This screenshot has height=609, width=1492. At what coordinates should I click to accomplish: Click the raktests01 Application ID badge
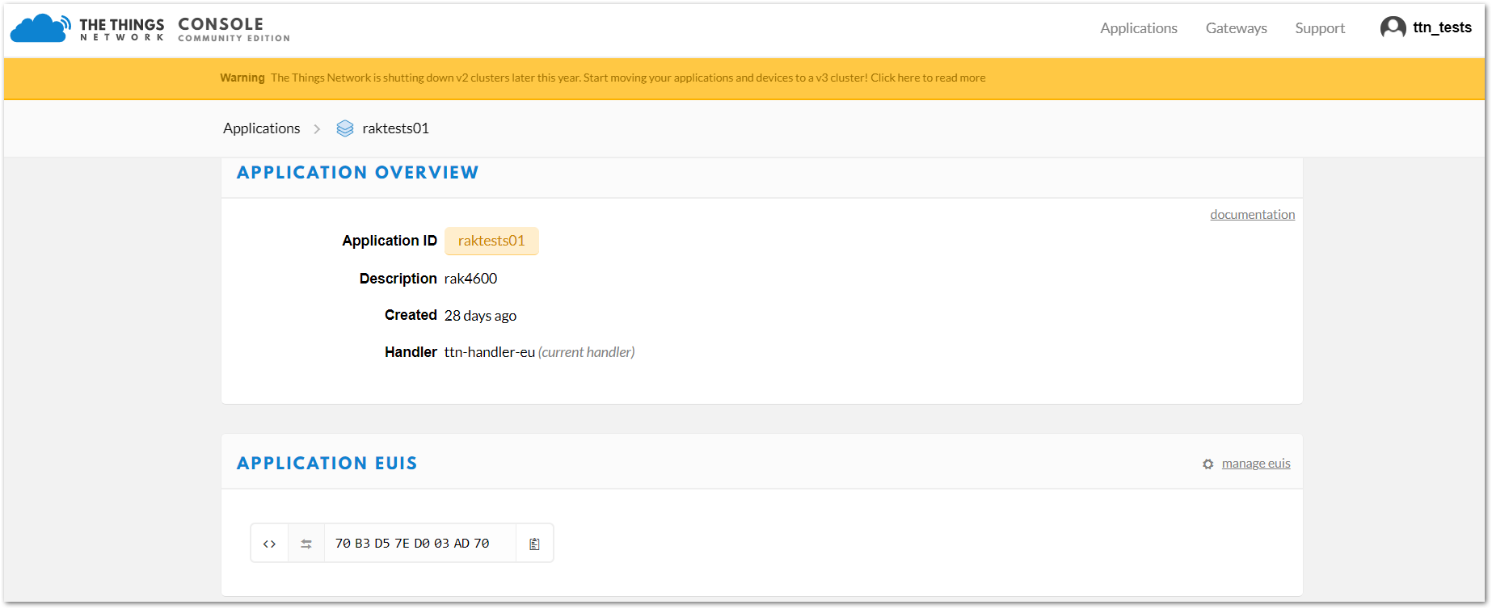pos(491,241)
